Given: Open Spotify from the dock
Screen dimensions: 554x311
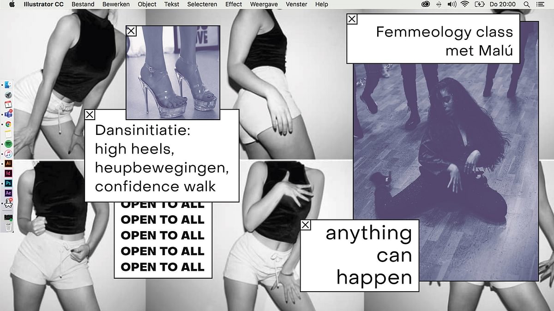Looking at the screenshot, I should (x=8, y=144).
